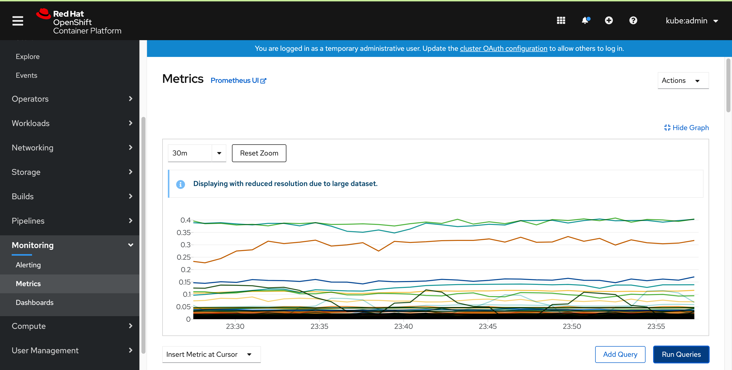Open the Events page
The image size is (732, 370).
(x=26, y=75)
